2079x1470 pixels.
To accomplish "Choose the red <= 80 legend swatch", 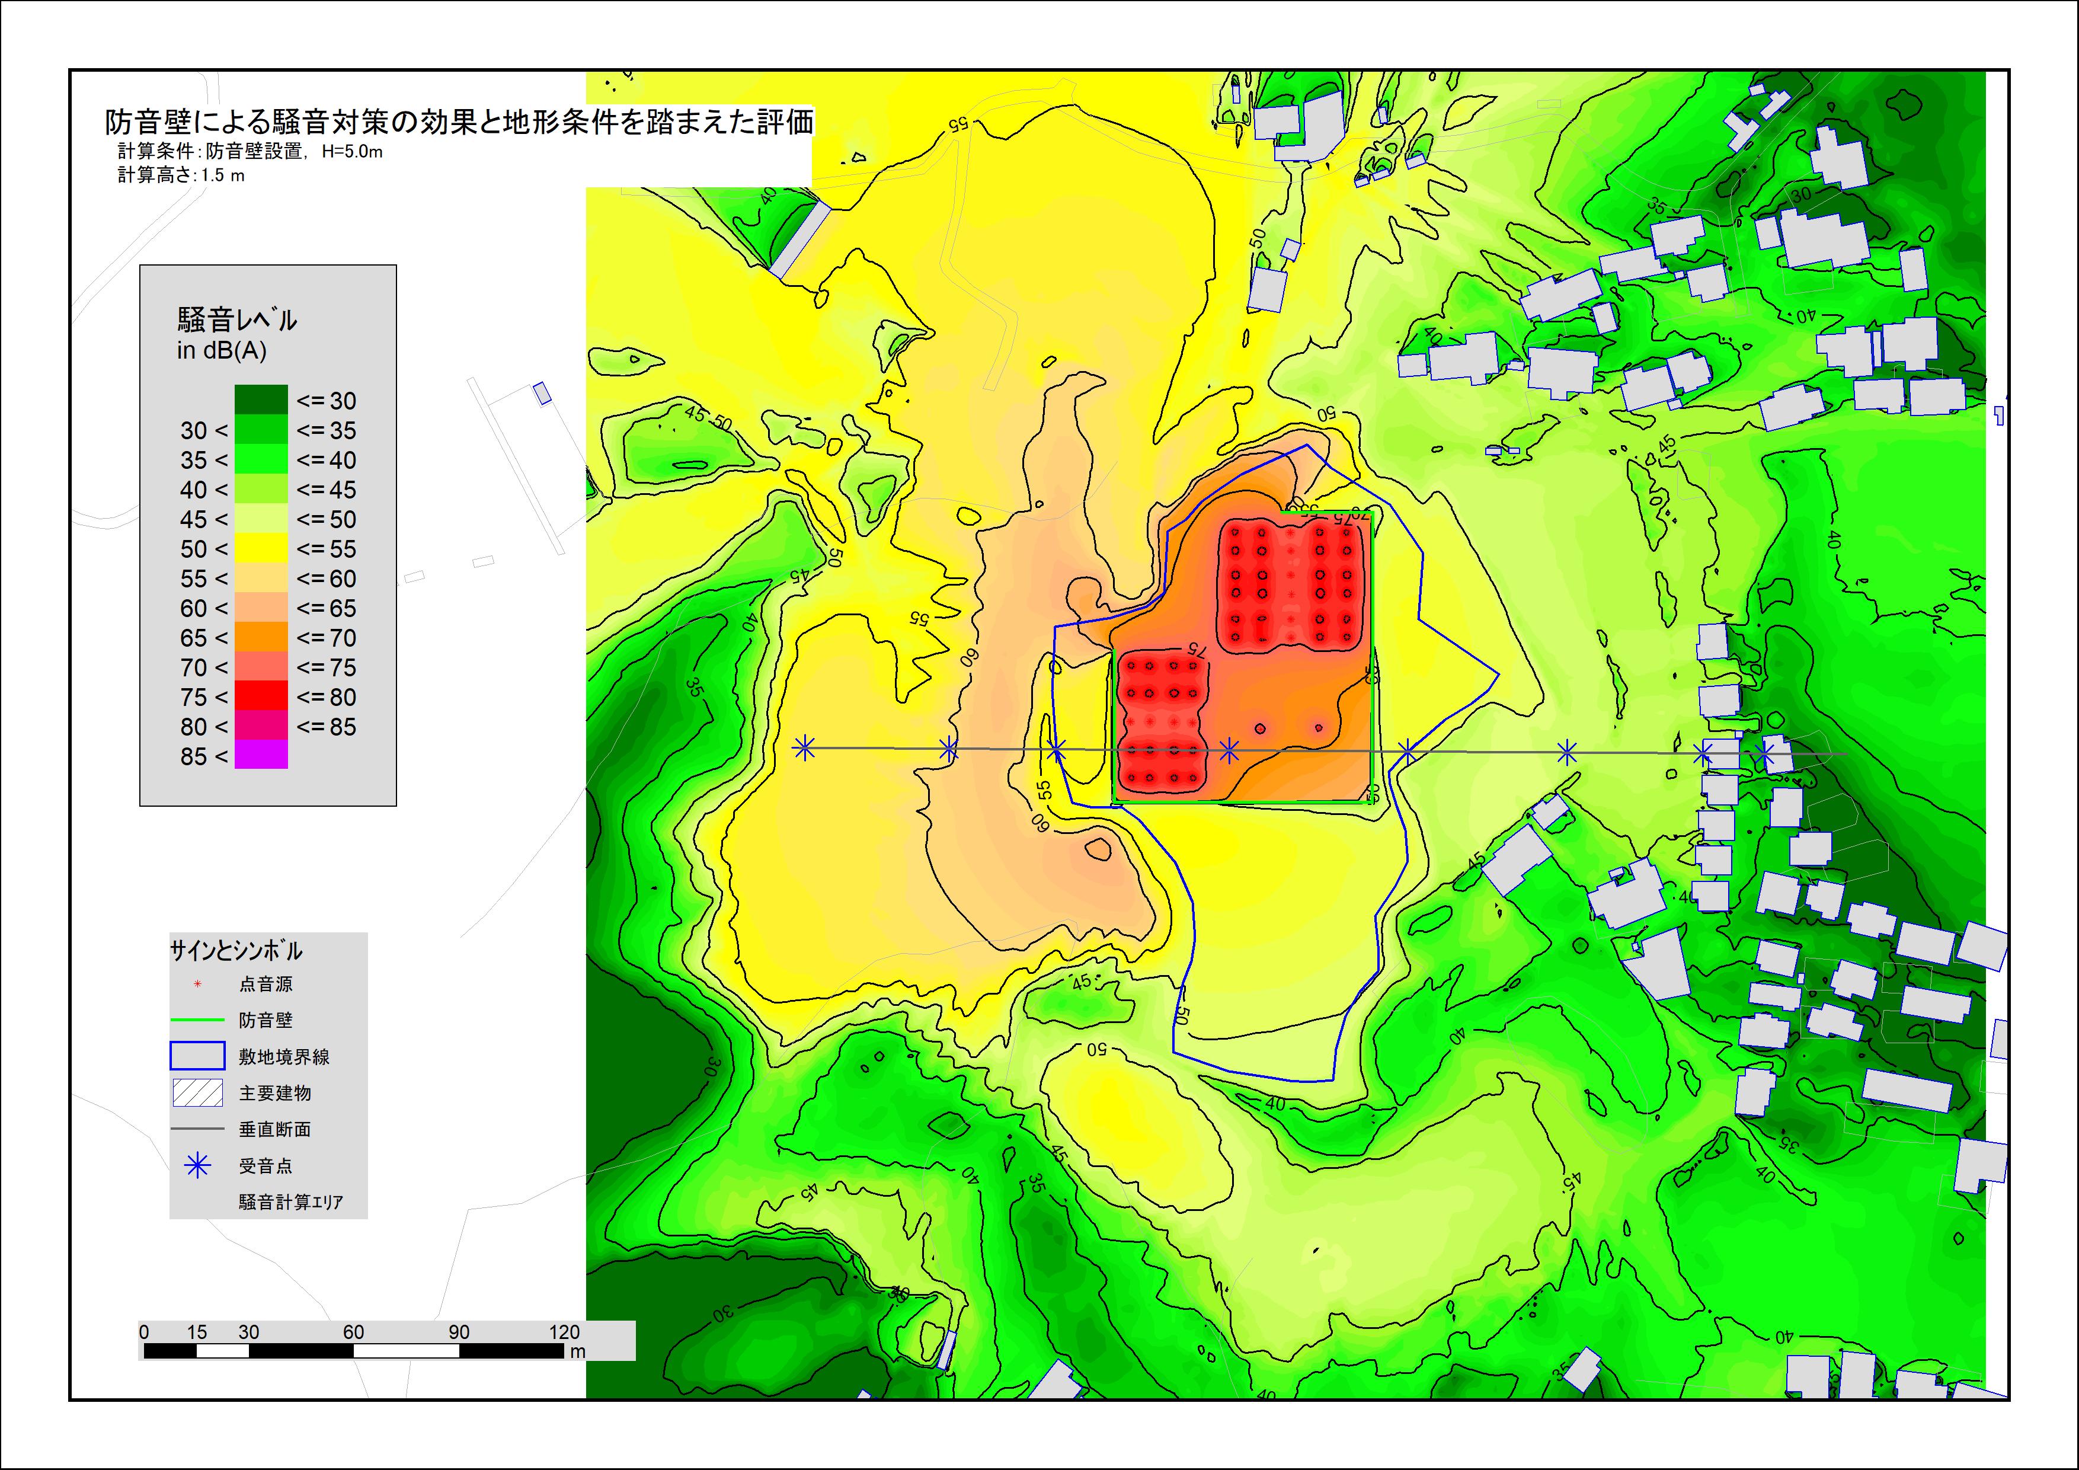I will click(x=261, y=696).
